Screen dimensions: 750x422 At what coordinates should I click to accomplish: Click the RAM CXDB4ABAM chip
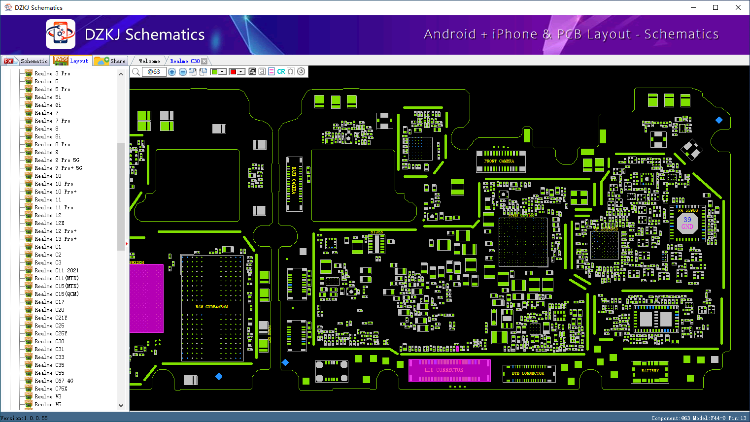pyautogui.click(x=212, y=307)
